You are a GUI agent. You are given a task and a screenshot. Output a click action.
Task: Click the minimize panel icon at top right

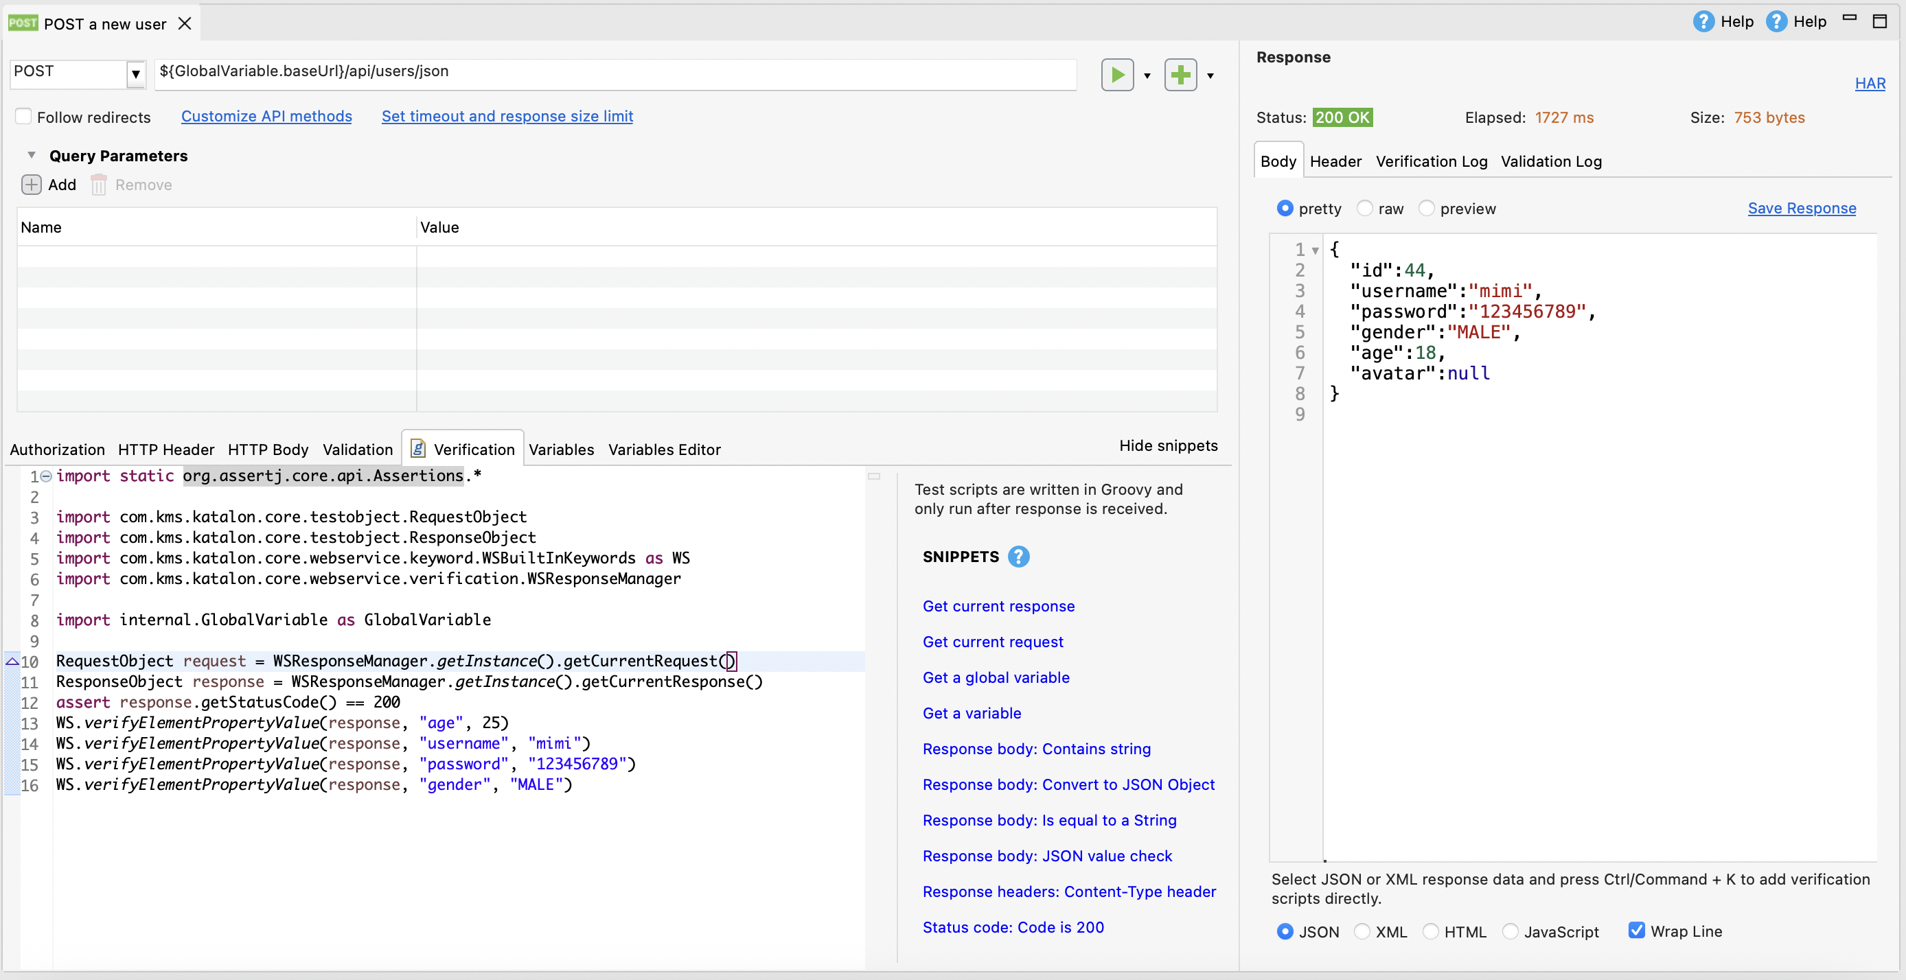(1849, 18)
